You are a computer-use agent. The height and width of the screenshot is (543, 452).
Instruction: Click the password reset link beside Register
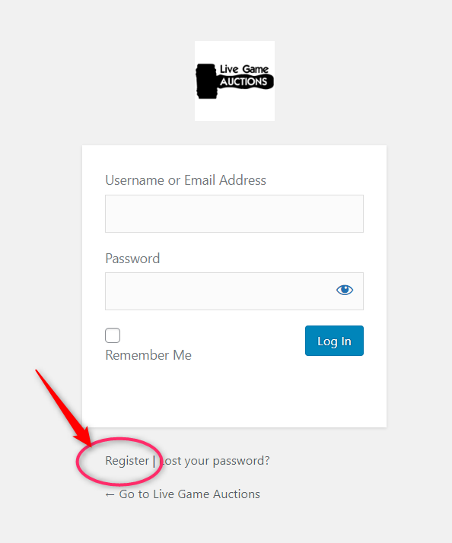(215, 461)
